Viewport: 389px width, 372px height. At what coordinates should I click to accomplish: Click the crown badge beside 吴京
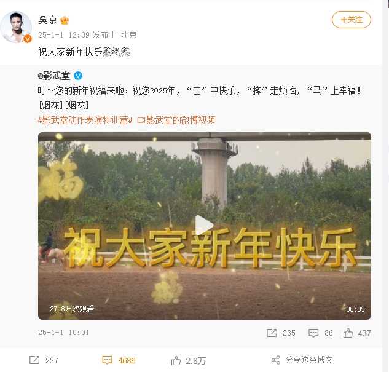[65, 20]
